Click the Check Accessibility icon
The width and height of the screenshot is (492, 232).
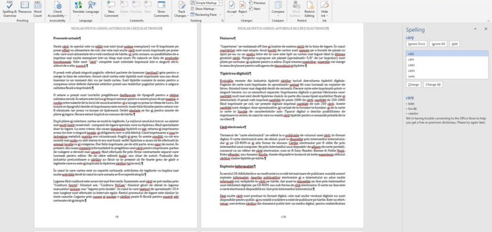58,5
